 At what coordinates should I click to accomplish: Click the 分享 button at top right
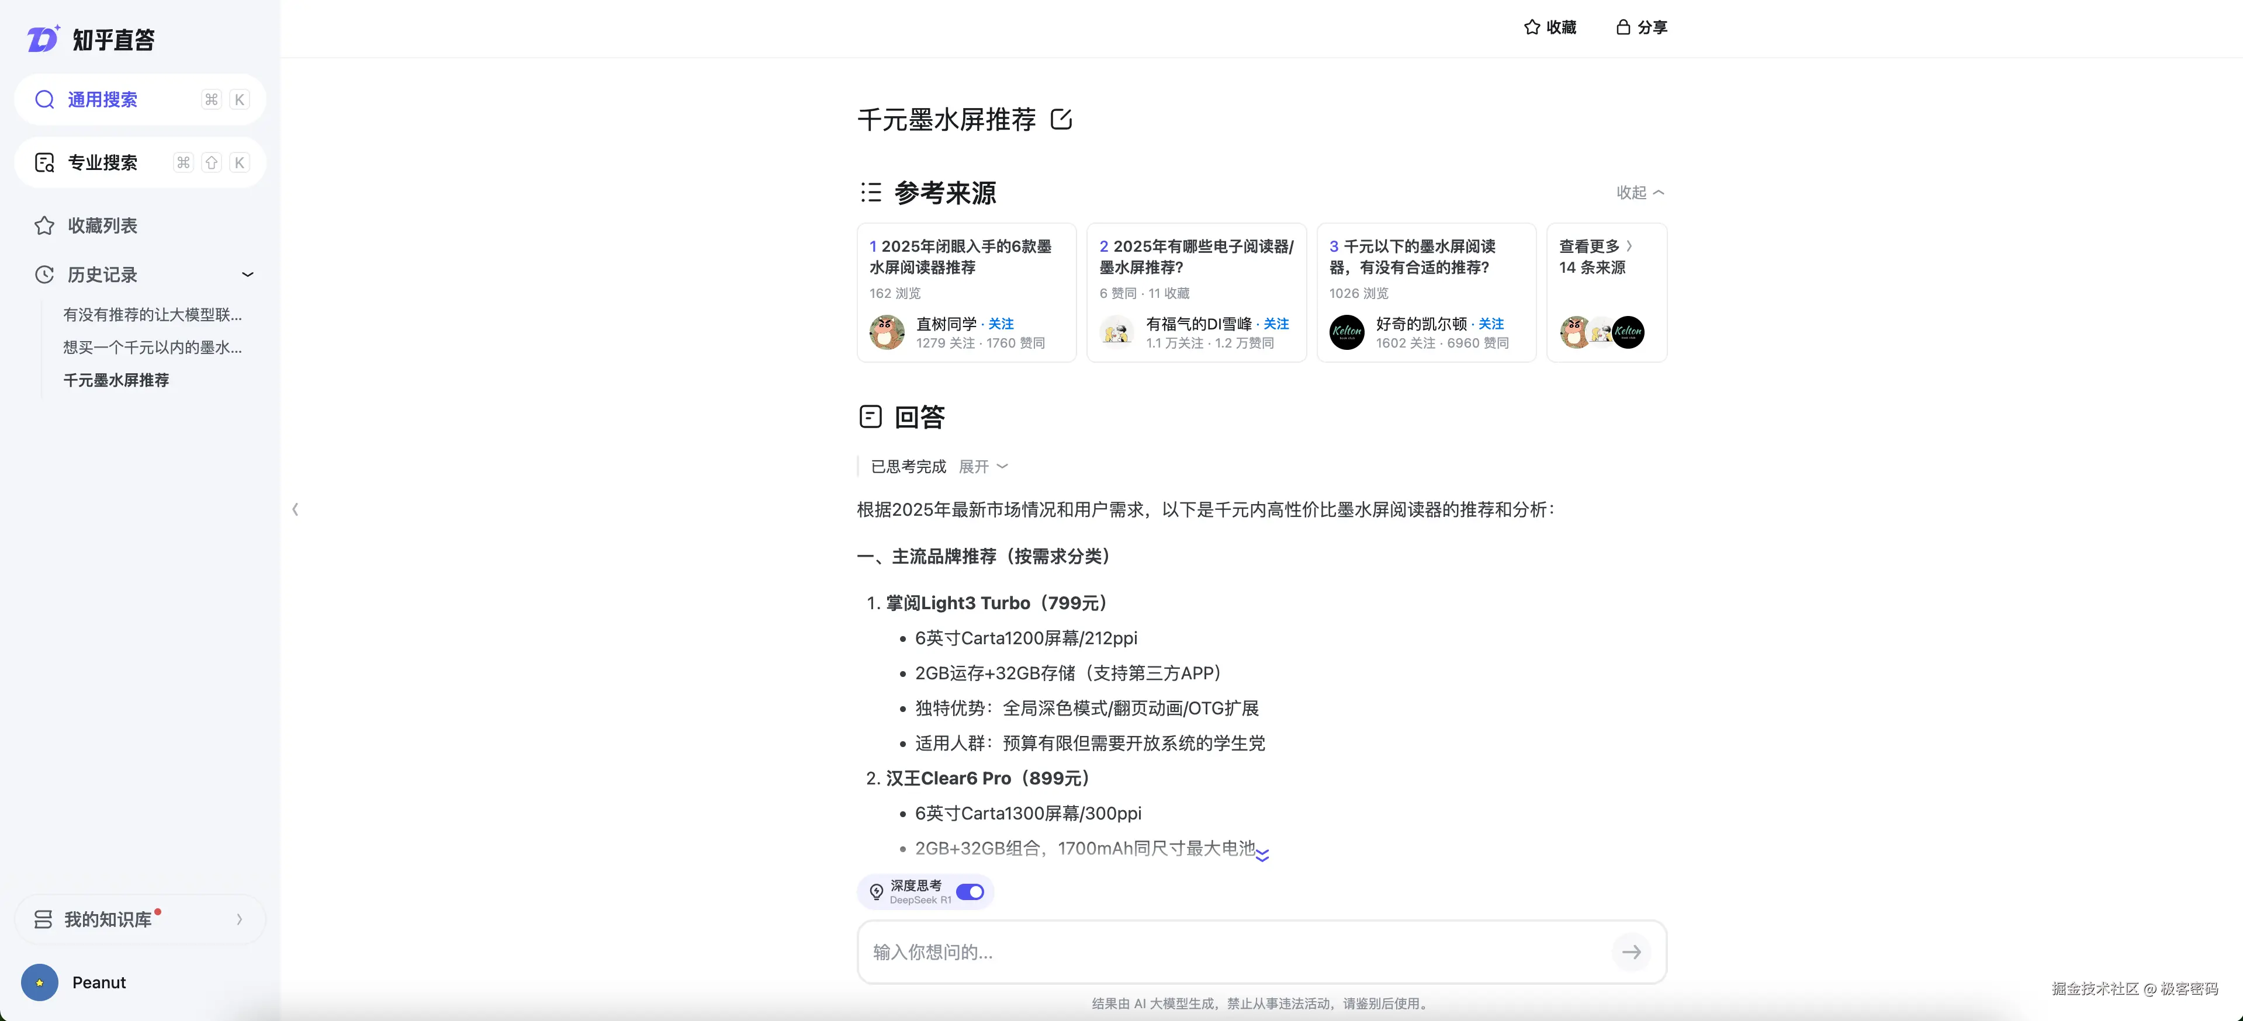click(x=1642, y=27)
